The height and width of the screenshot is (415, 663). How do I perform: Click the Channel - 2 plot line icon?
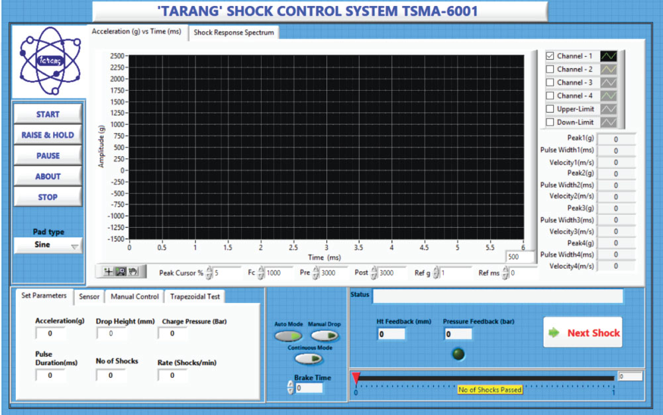pos(609,69)
